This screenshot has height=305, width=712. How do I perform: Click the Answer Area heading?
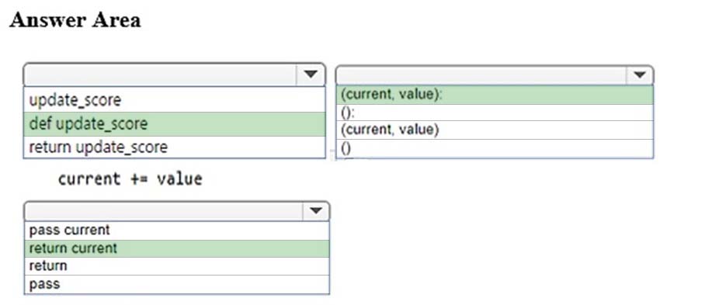pyautogui.click(x=75, y=20)
